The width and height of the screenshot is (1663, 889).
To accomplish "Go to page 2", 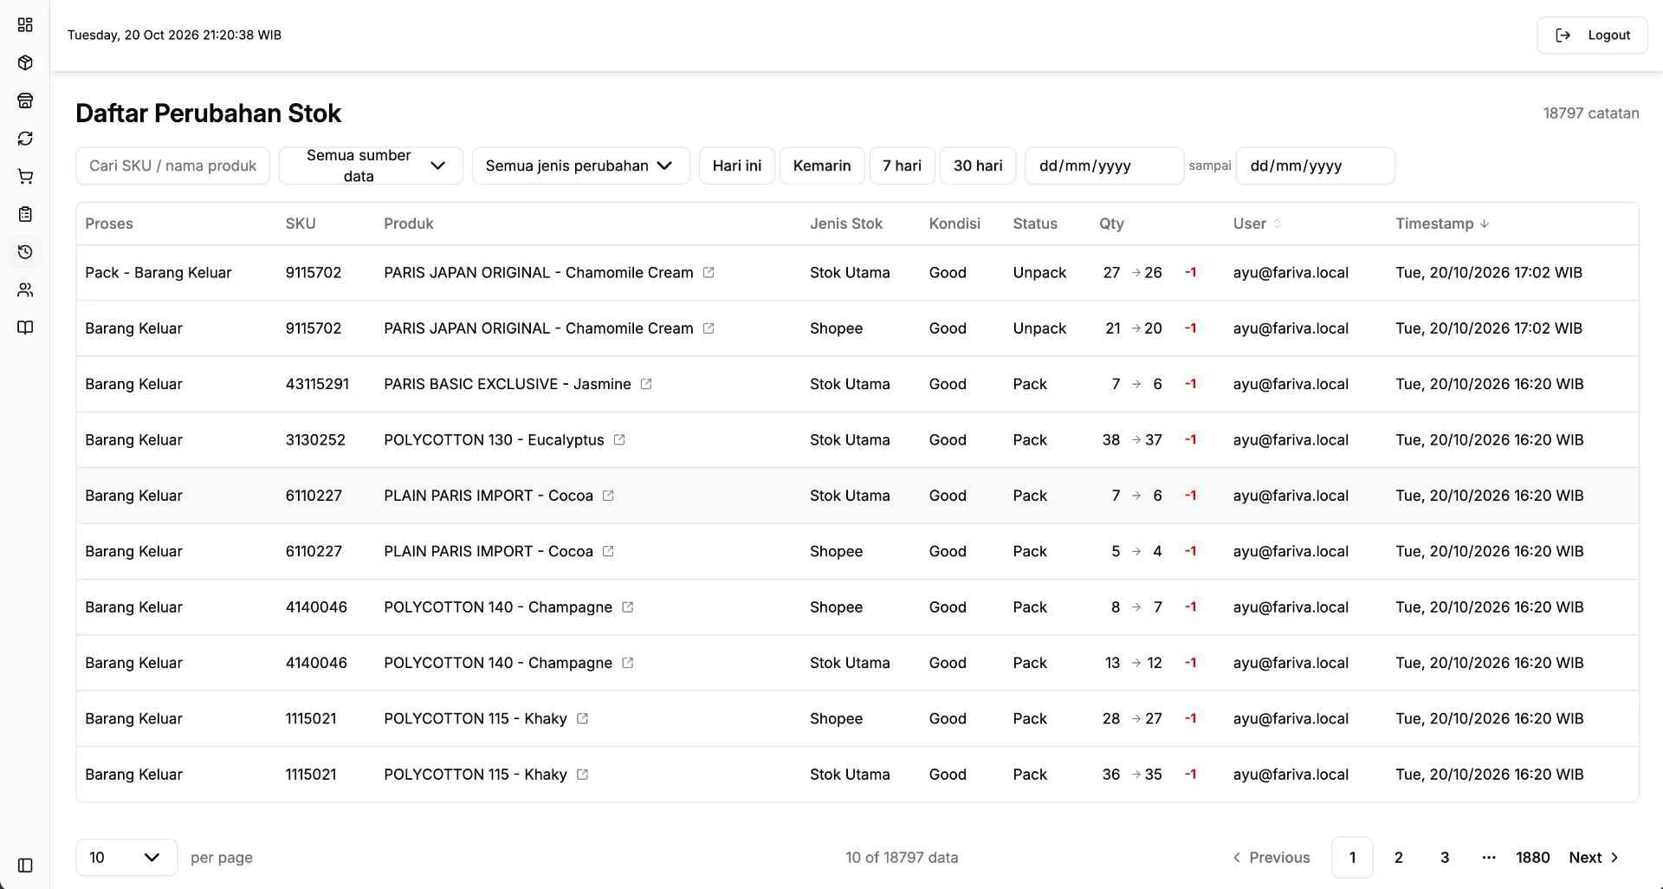I will [x=1398, y=857].
